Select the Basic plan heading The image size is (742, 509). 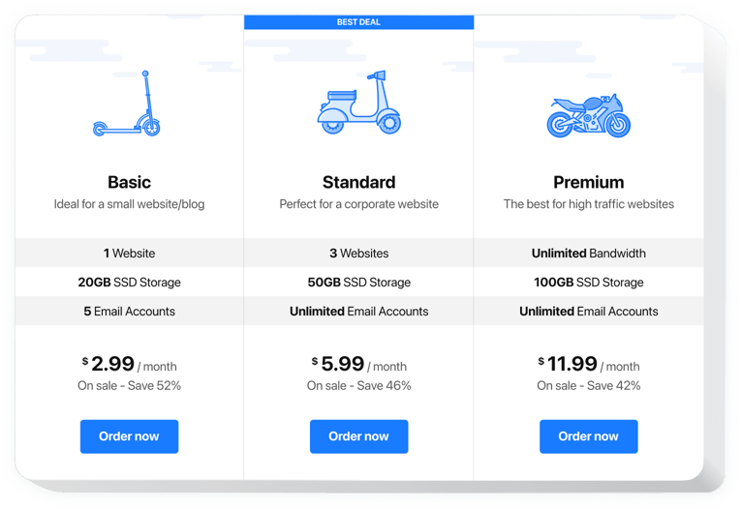coord(129,182)
